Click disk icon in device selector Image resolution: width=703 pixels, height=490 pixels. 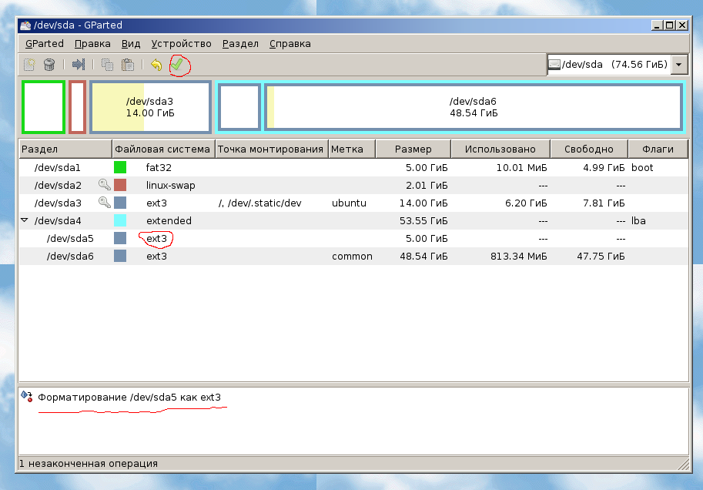tap(554, 65)
